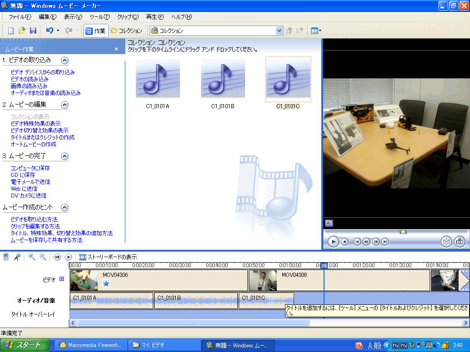
Task: Collapse the 1. ビデオの取り込み section
Action: click(65, 60)
